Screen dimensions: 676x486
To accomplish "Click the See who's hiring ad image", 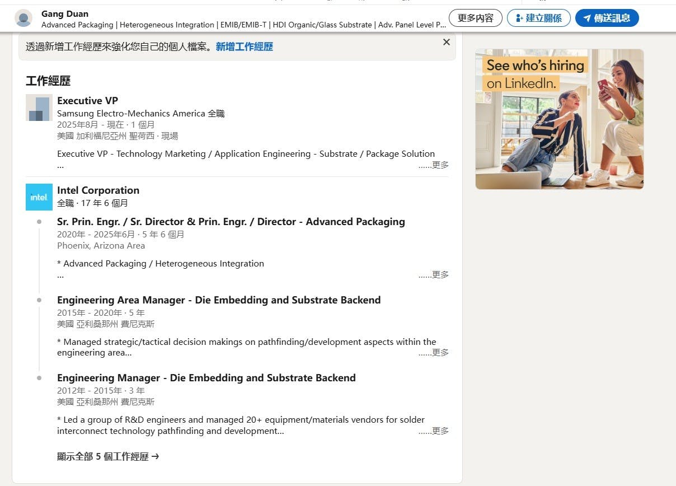I will click(559, 119).
